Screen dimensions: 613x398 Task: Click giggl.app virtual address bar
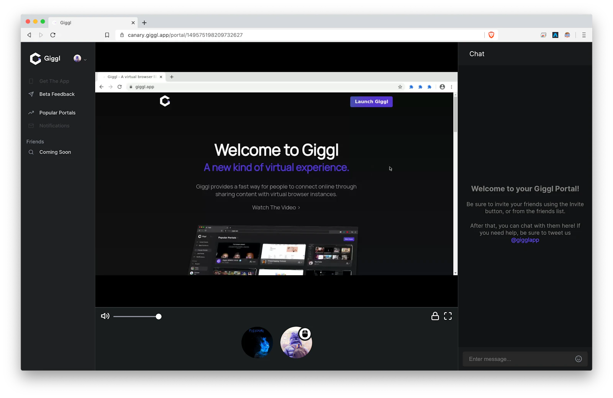click(264, 87)
